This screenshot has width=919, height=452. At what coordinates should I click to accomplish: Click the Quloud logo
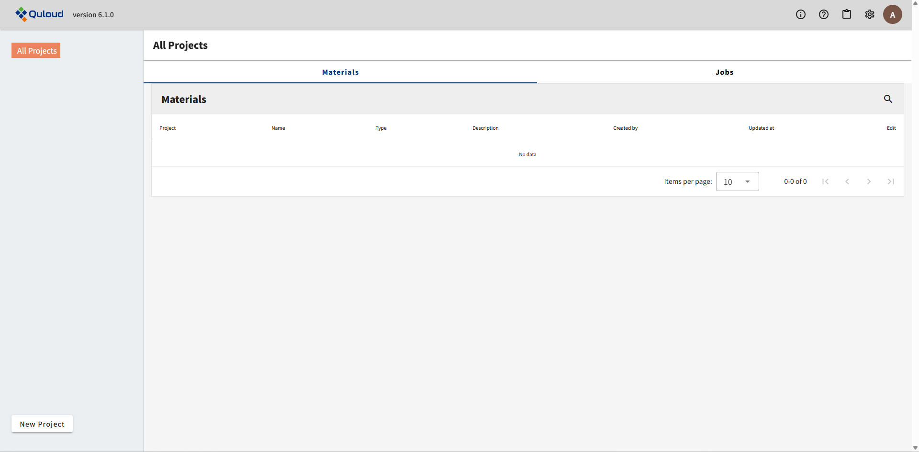(x=39, y=14)
